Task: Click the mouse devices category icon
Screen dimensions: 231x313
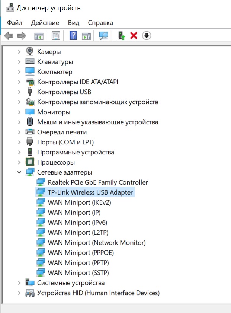Action: point(30,122)
